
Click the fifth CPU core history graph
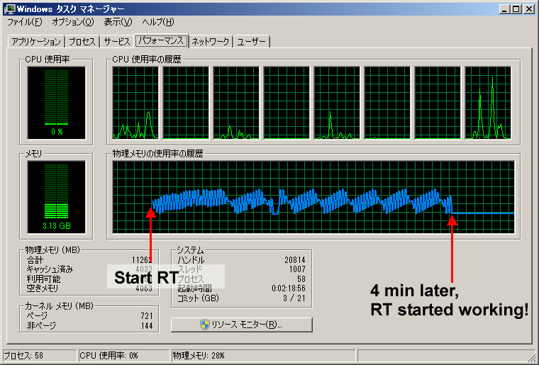point(337,103)
